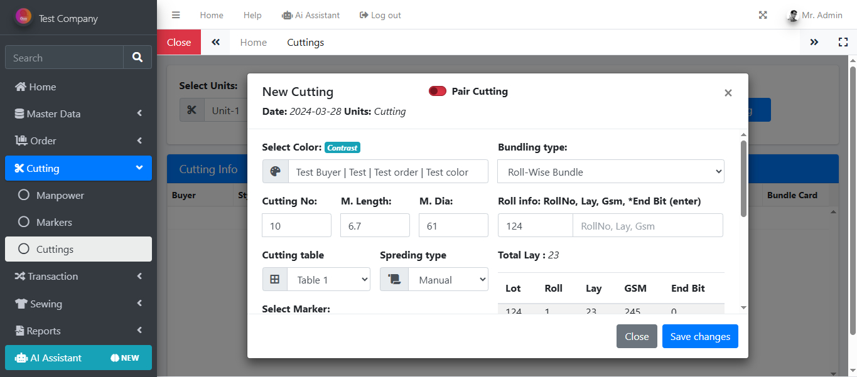Expand the Sewing sidebar menu
Viewport: 857px width, 377px height.
click(x=78, y=304)
